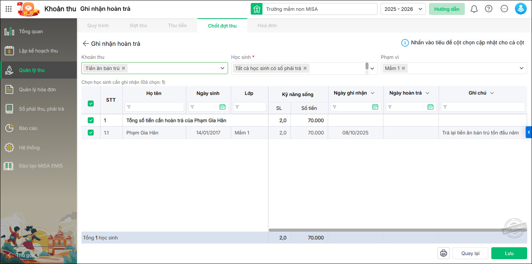Click the print icon button
532x264 pixels.
[444, 253]
